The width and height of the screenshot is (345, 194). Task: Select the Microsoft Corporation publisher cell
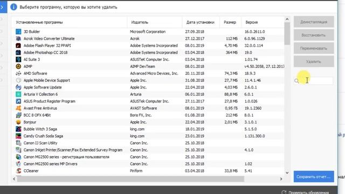(x=148, y=32)
